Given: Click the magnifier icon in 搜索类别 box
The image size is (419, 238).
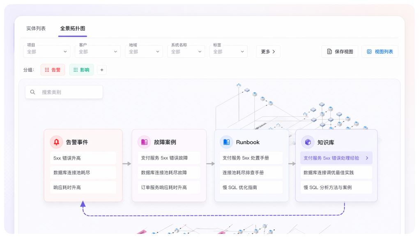Looking at the screenshot, I should [x=32, y=92].
